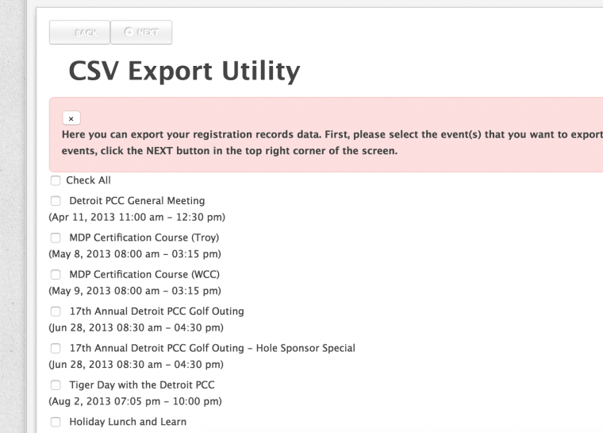Click the May 9, 2013 date line
The image size is (603, 433).
[135, 291]
